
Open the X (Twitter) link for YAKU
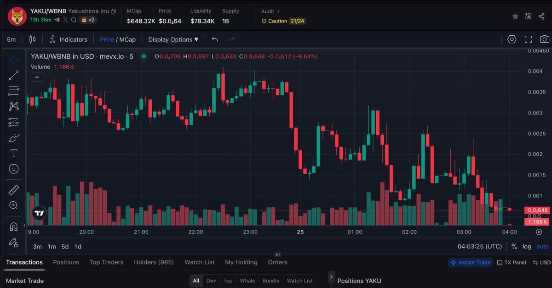(65, 20)
